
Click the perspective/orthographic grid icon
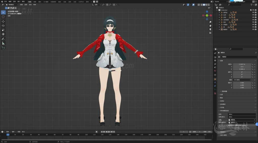tap(210, 33)
